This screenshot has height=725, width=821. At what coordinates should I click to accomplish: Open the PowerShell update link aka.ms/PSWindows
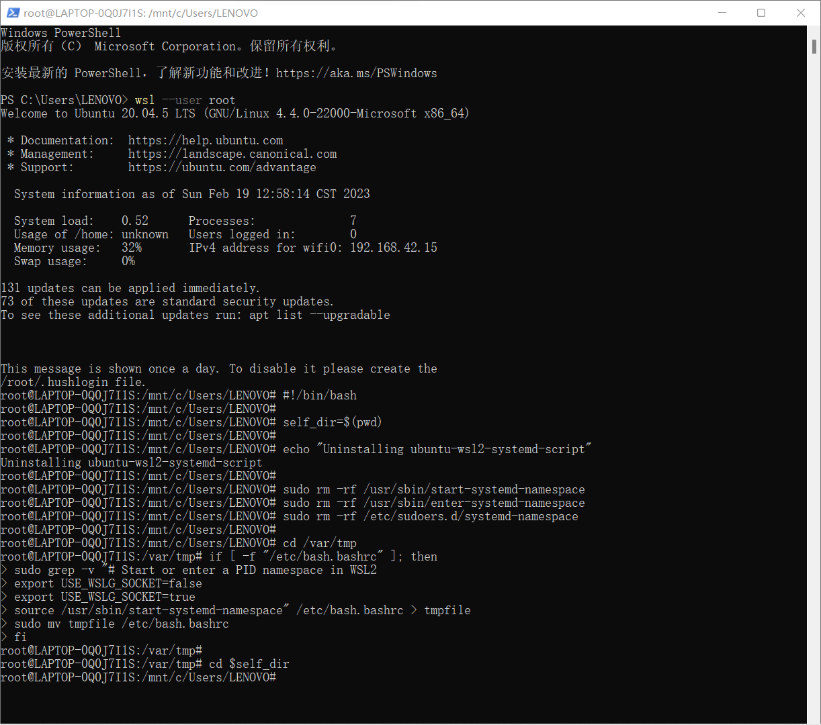pyautogui.click(x=357, y=72)
